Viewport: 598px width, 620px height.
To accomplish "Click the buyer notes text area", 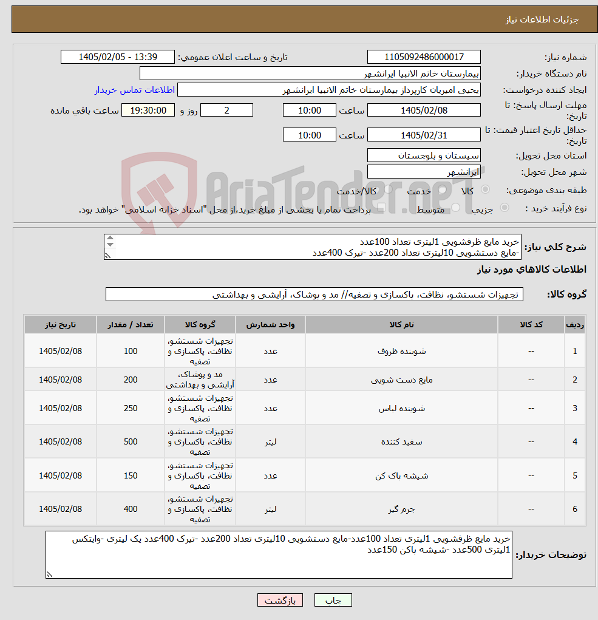I will 279,555.
